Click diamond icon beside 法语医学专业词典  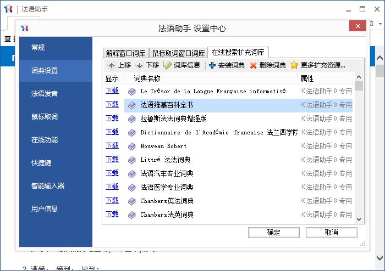coord(132,188)
